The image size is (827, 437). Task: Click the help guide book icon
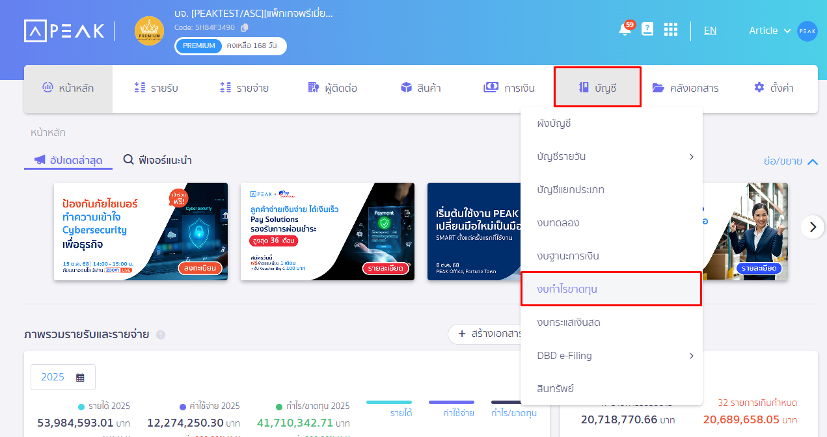coord(647,29)
